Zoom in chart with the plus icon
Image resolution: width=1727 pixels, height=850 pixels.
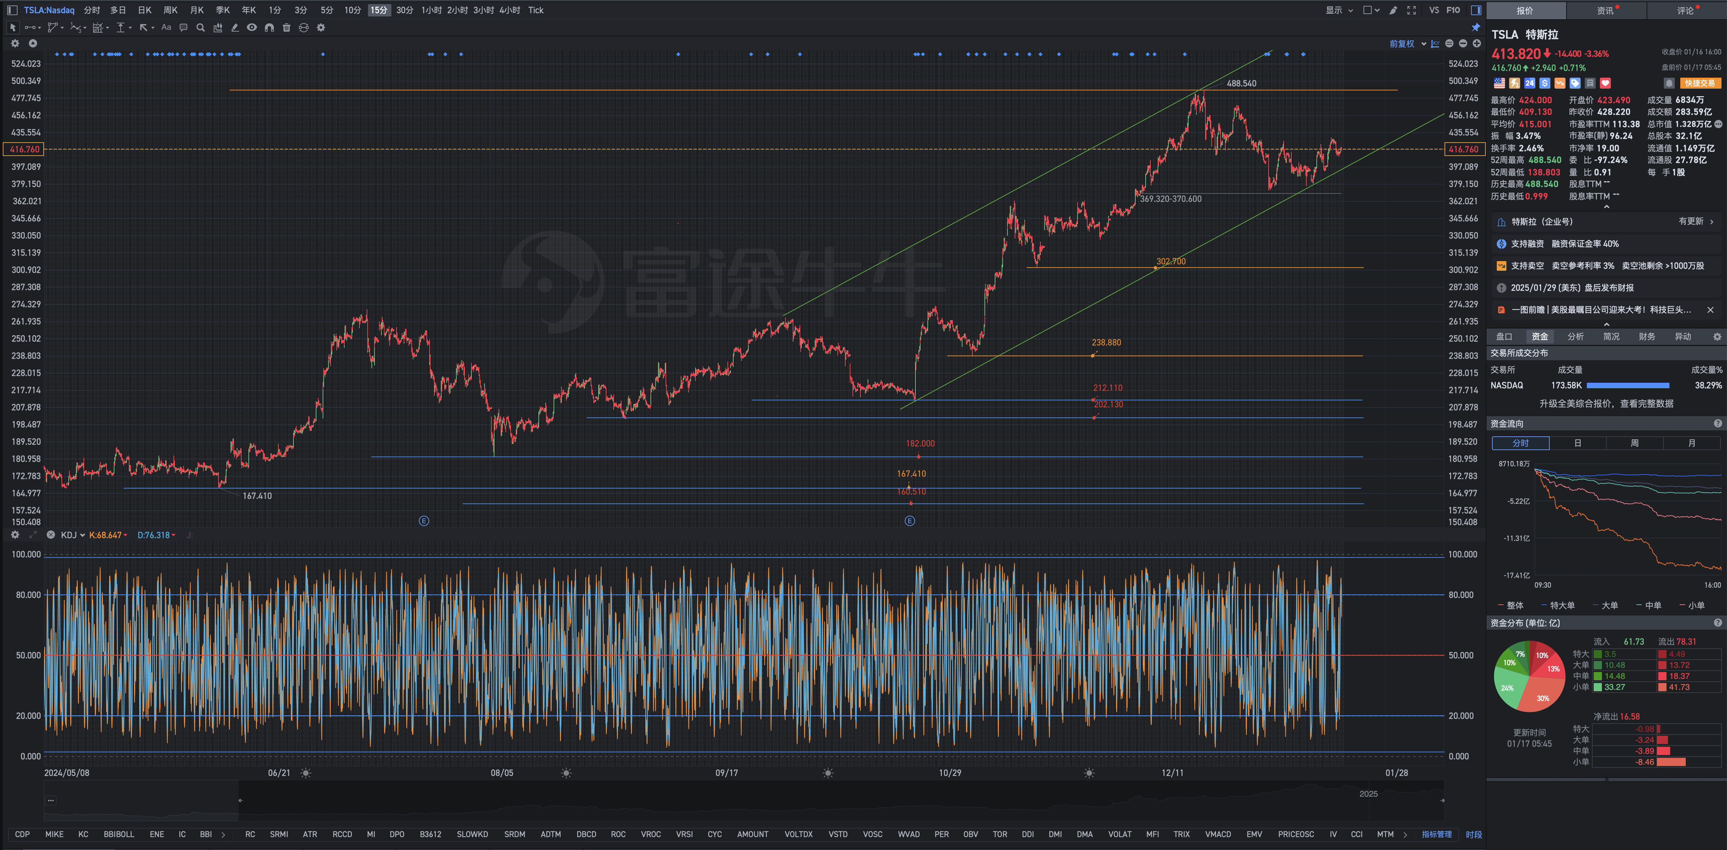coord(1476,44)
